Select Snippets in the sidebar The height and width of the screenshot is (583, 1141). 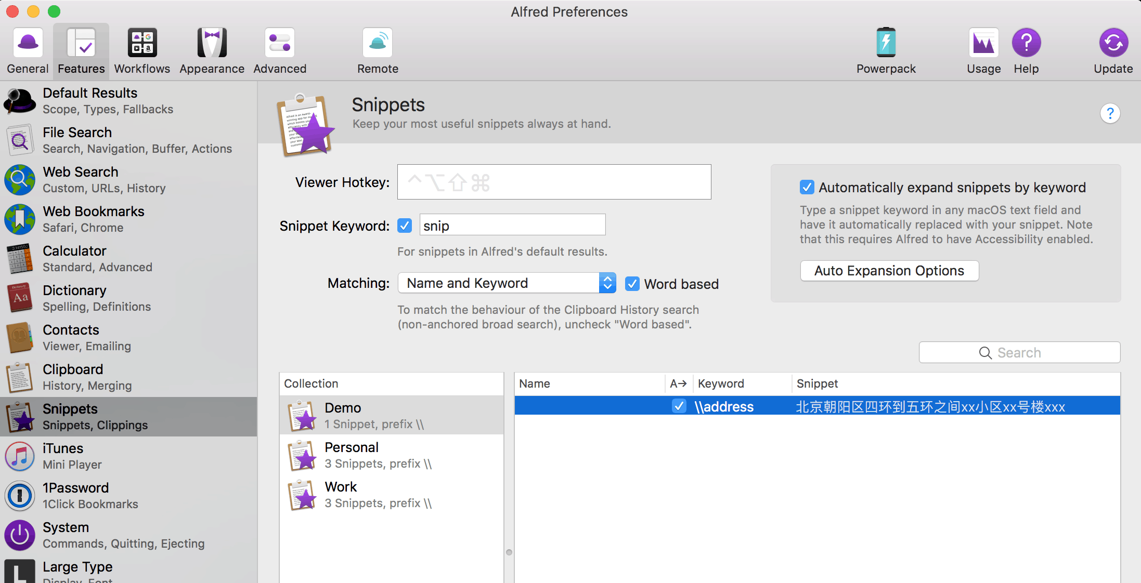click(128, 417)
